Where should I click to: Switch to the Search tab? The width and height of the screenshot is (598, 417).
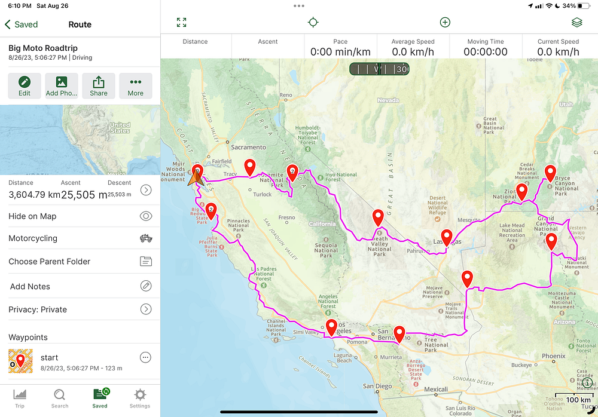tap(60, 398)
